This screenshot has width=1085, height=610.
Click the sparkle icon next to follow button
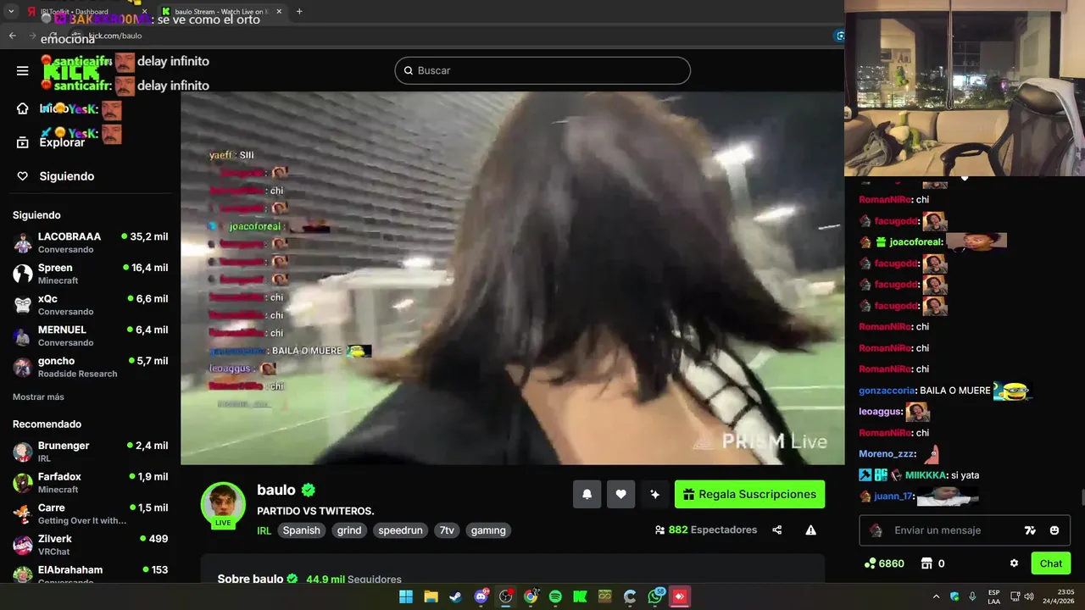(x=654, y=494)
